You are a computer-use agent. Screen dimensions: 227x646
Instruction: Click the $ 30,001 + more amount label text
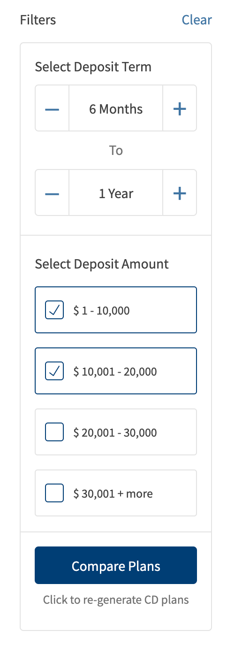[x=113, y=493]
